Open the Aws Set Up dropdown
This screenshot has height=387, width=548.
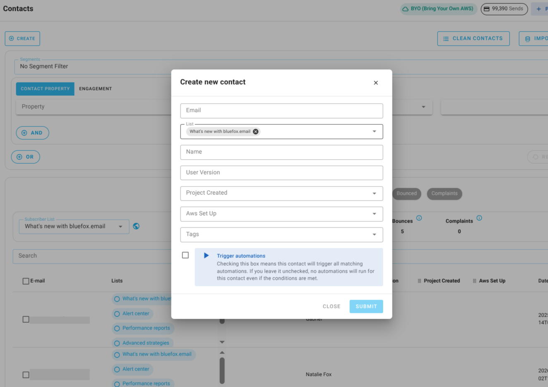[x=281, y=214]
